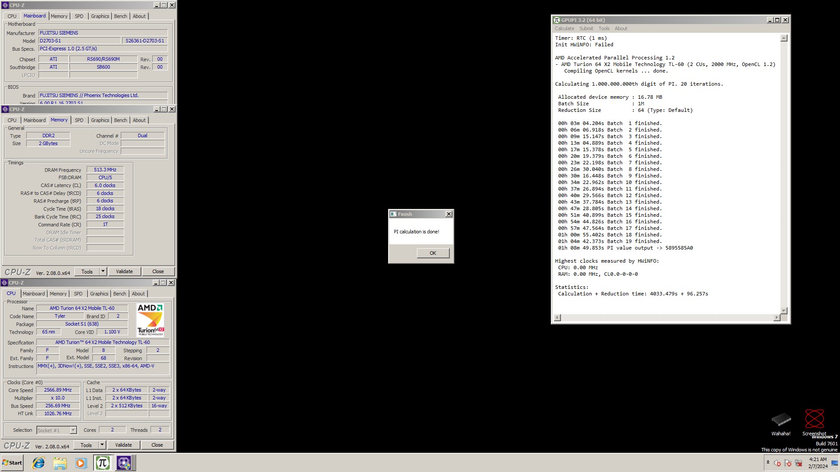Select the CPU tab in top CPU-Z window
840x472 pixels.
click(x=12, y=16)
